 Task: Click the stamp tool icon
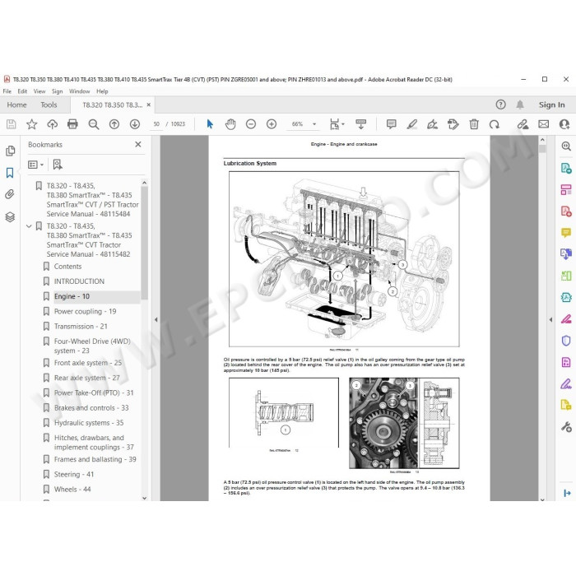click(x=453, y=124)
